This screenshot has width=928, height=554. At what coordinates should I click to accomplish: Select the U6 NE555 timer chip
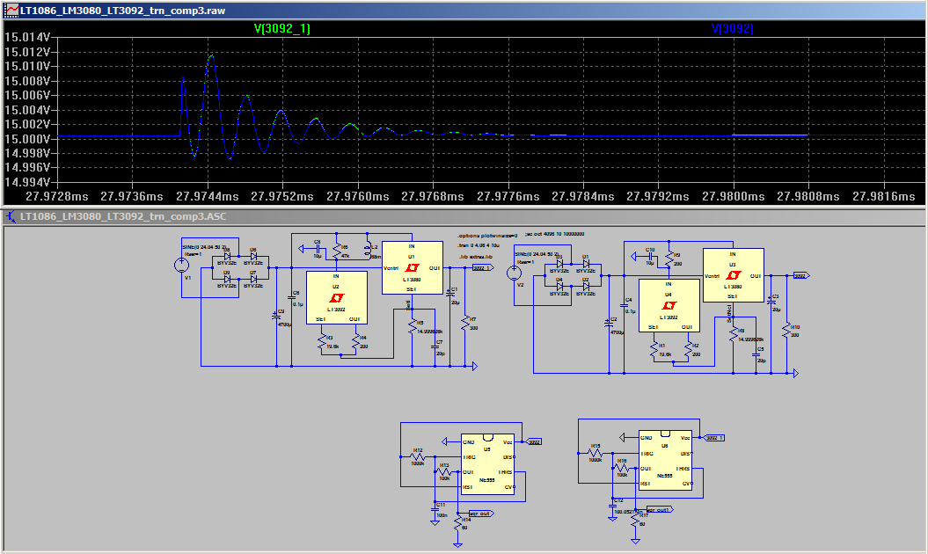click(665, 461)
